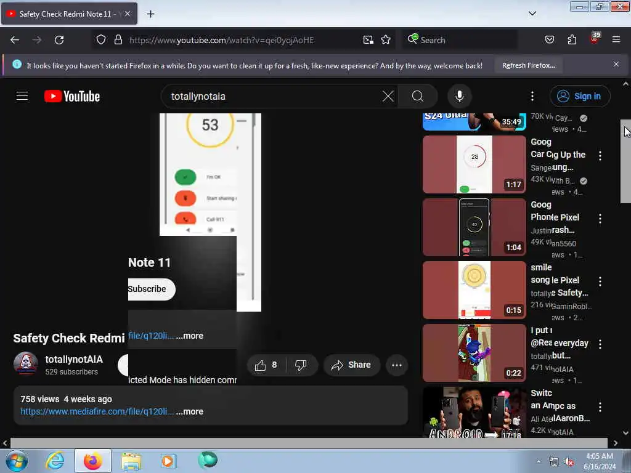Click the Share button

point(351,365)
